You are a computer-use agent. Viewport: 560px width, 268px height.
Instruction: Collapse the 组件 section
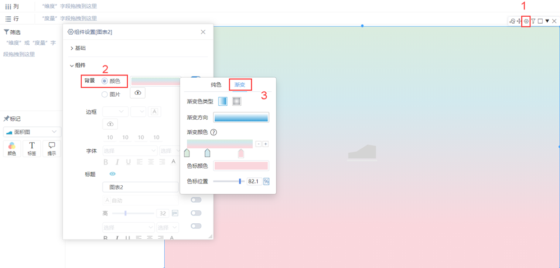click(78, 65)
